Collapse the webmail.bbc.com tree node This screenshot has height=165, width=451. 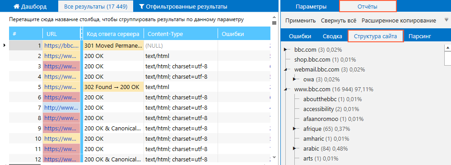pos(286,69)
